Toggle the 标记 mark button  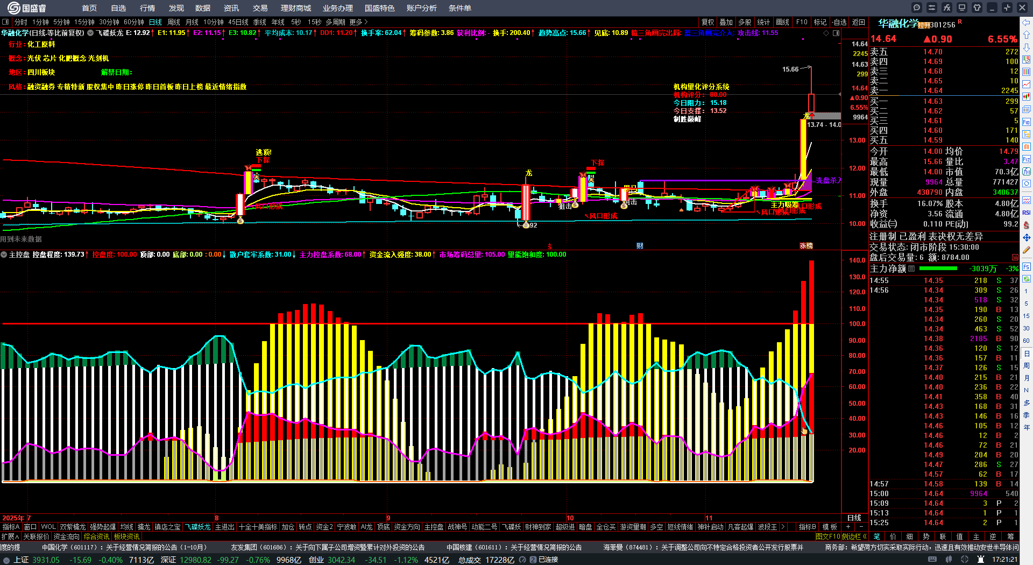click(x=820, y=22)
